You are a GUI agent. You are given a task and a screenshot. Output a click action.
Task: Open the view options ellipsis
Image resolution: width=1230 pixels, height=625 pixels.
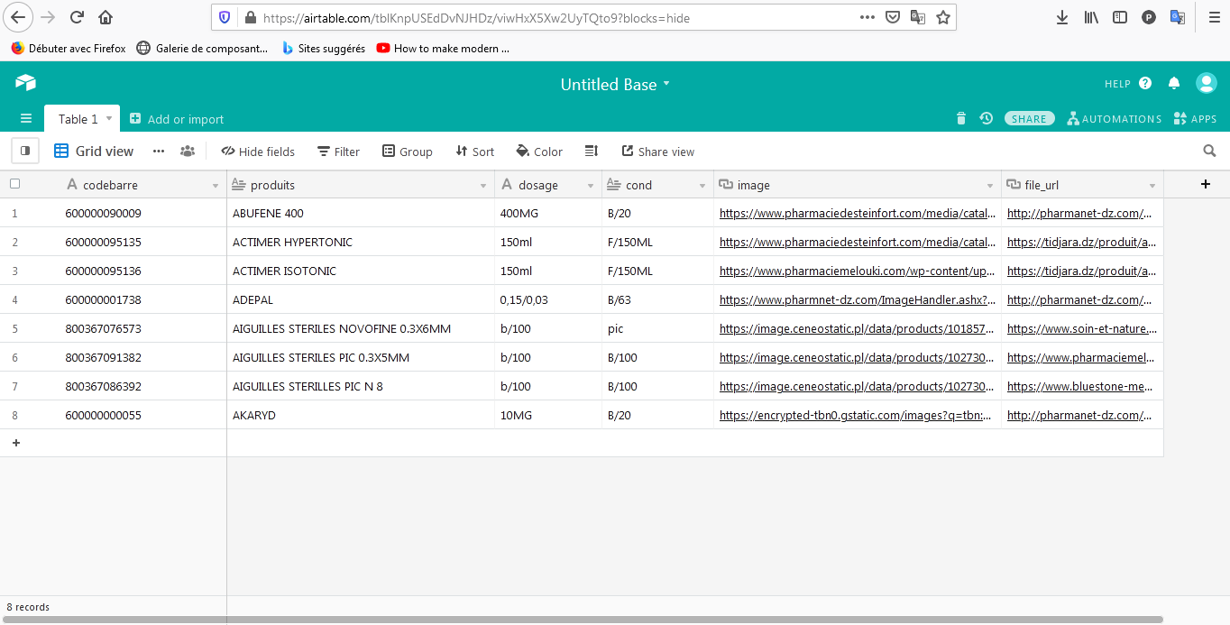(x=159, y=152)
